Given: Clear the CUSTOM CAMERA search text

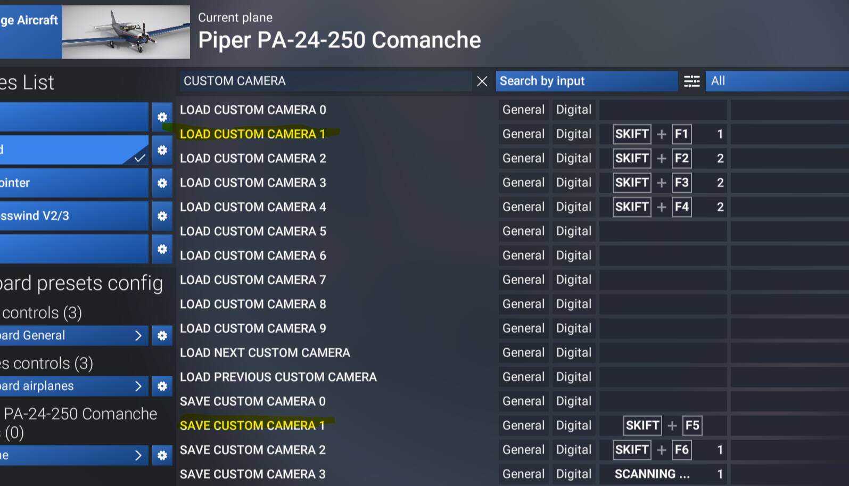Looking at the screenshot, I should [x=482, y=81].
